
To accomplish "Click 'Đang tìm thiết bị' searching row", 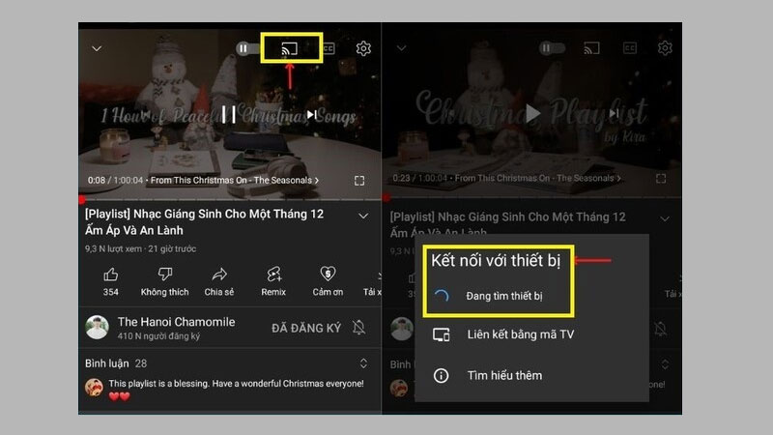I will (x=498, y=296).
